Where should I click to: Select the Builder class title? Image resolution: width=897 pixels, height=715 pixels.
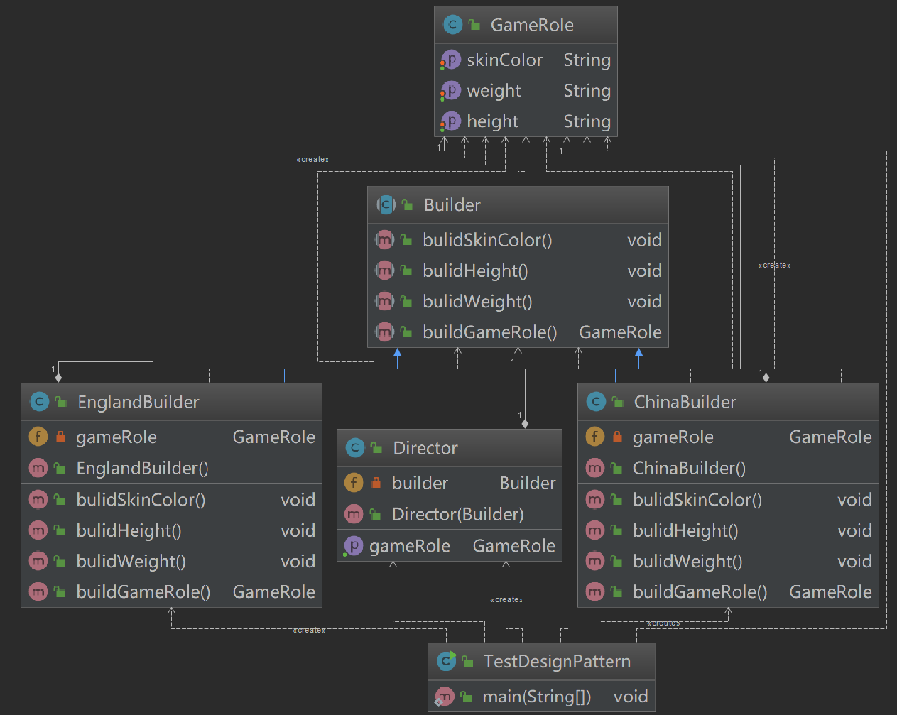(x=452, y=205)
